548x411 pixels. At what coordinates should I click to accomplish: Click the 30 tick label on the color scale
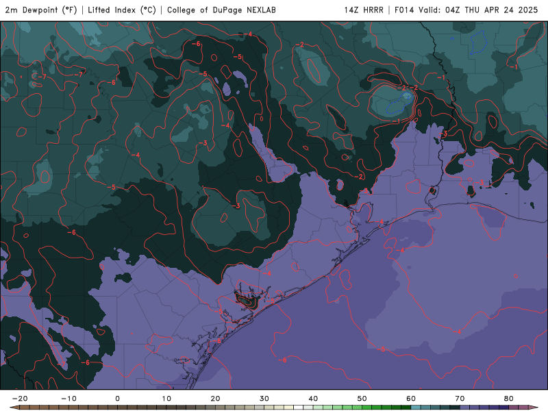pos(264,399)
